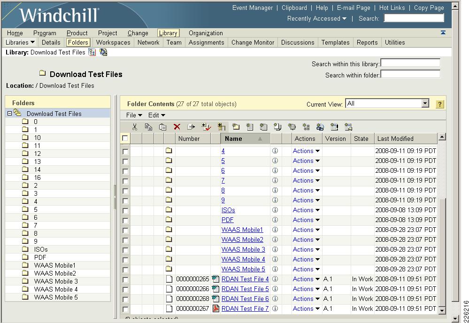
Task: Click the collapse header icon at top right
Action: coord(443,32)
